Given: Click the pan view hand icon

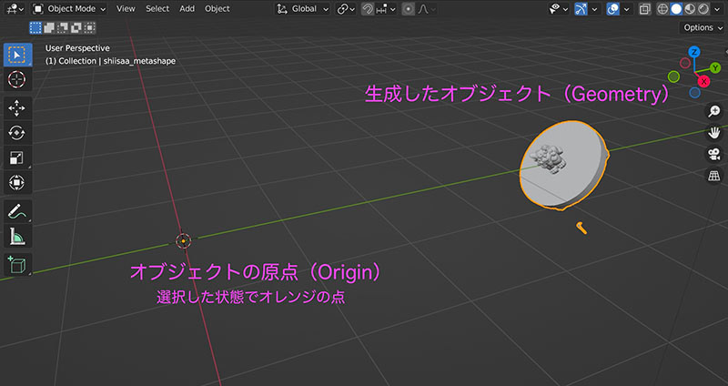Looking at the screenshot, I should coord(713,132).
